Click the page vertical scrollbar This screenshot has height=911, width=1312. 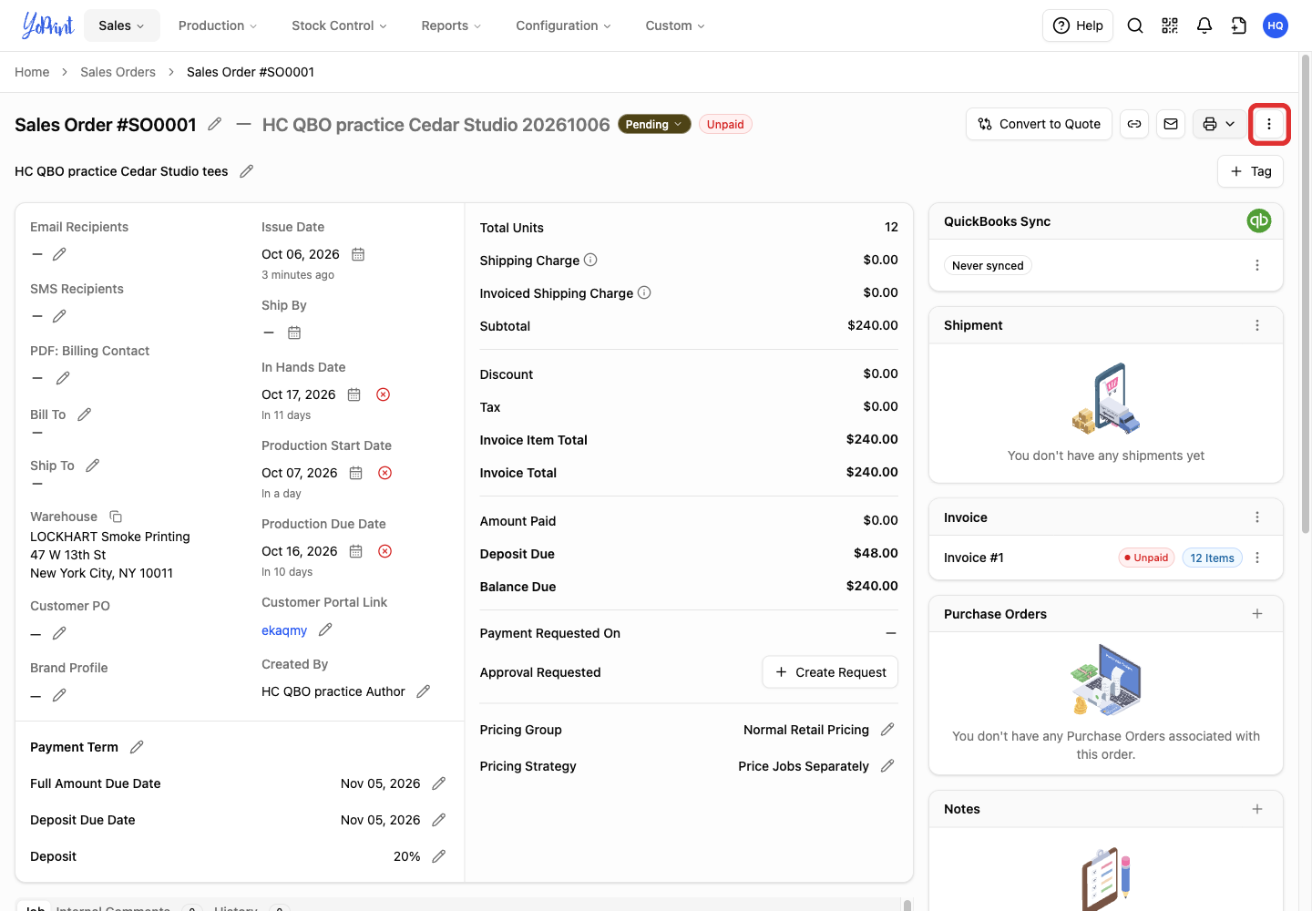[1305, 294]
